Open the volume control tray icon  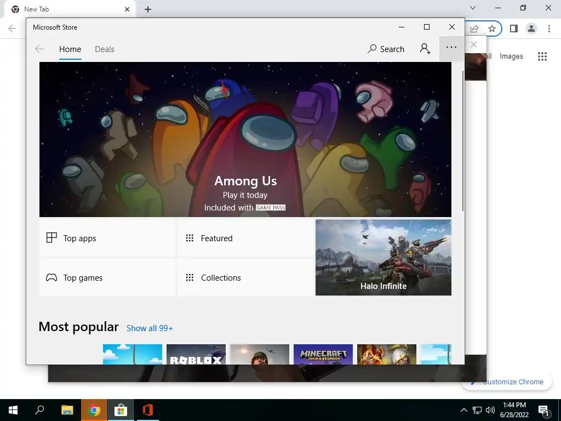pyautogui.click(x=490, y=410)
